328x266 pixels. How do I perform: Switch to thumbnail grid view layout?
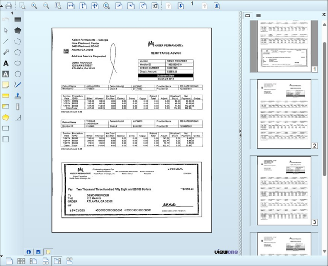click(x=21, y=261)
